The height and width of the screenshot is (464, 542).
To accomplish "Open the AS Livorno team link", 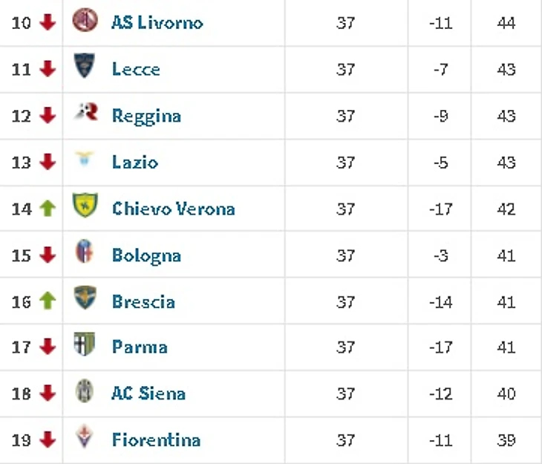I will coord(157,23).
